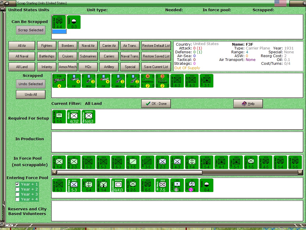Click the Scrap Selected button
Screen dimensions: 306x230
point(31,30)
